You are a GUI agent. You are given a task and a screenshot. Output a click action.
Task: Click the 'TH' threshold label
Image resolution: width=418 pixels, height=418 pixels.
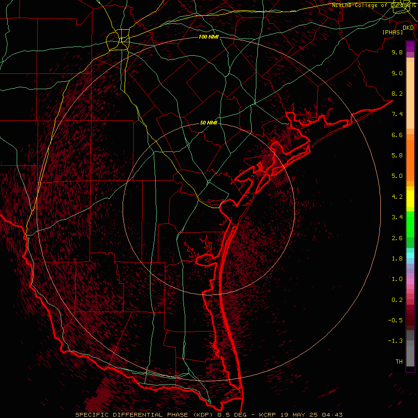click(x=399, y=362)
